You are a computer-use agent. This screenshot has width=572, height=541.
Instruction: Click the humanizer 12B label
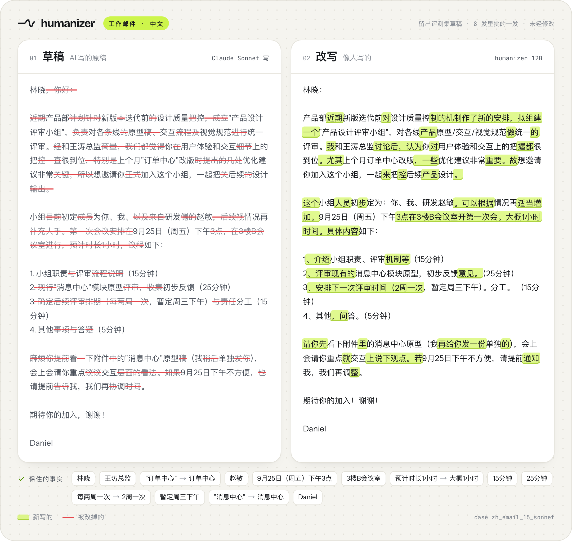pyautogui.click(x=518, y=58)
